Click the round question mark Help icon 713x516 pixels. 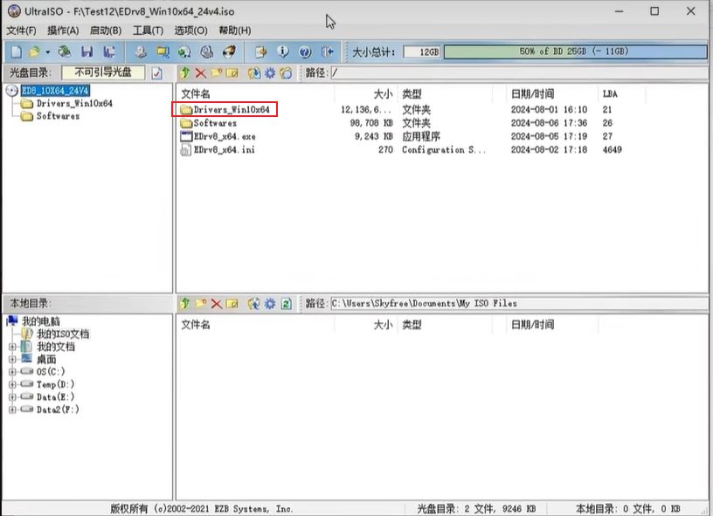[305, 52]
